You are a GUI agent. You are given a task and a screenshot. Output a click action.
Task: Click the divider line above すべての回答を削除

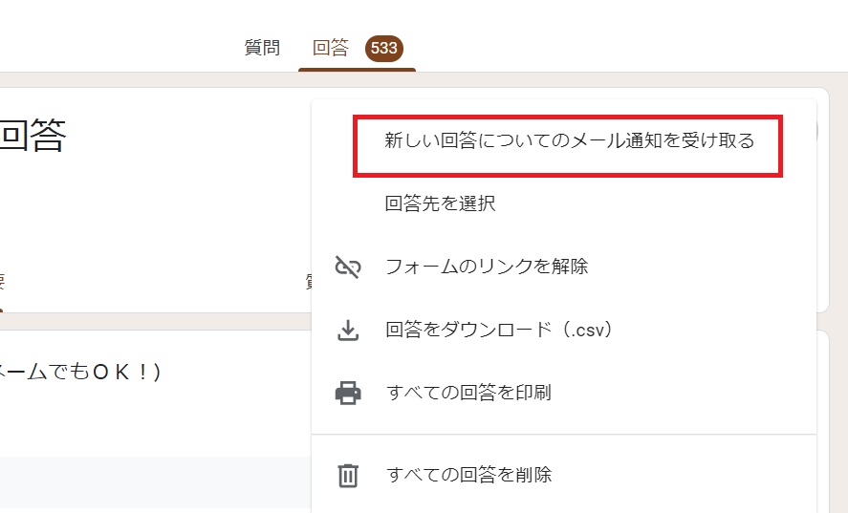[564, 434]
